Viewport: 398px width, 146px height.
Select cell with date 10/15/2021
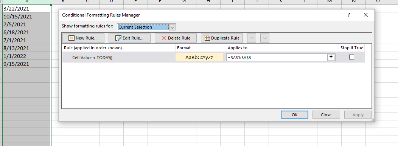click(26, 17)
